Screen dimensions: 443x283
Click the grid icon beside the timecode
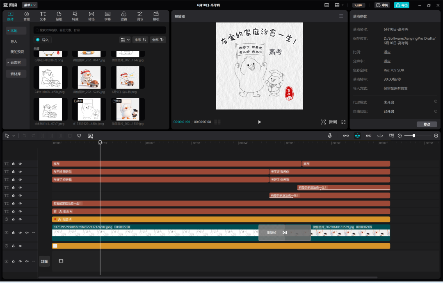(217, 122)
